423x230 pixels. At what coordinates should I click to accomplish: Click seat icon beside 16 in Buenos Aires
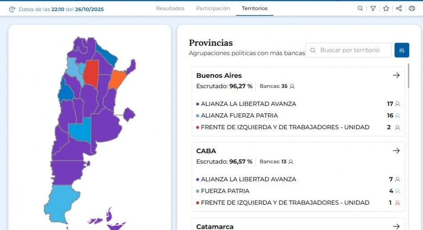point(397,116)
